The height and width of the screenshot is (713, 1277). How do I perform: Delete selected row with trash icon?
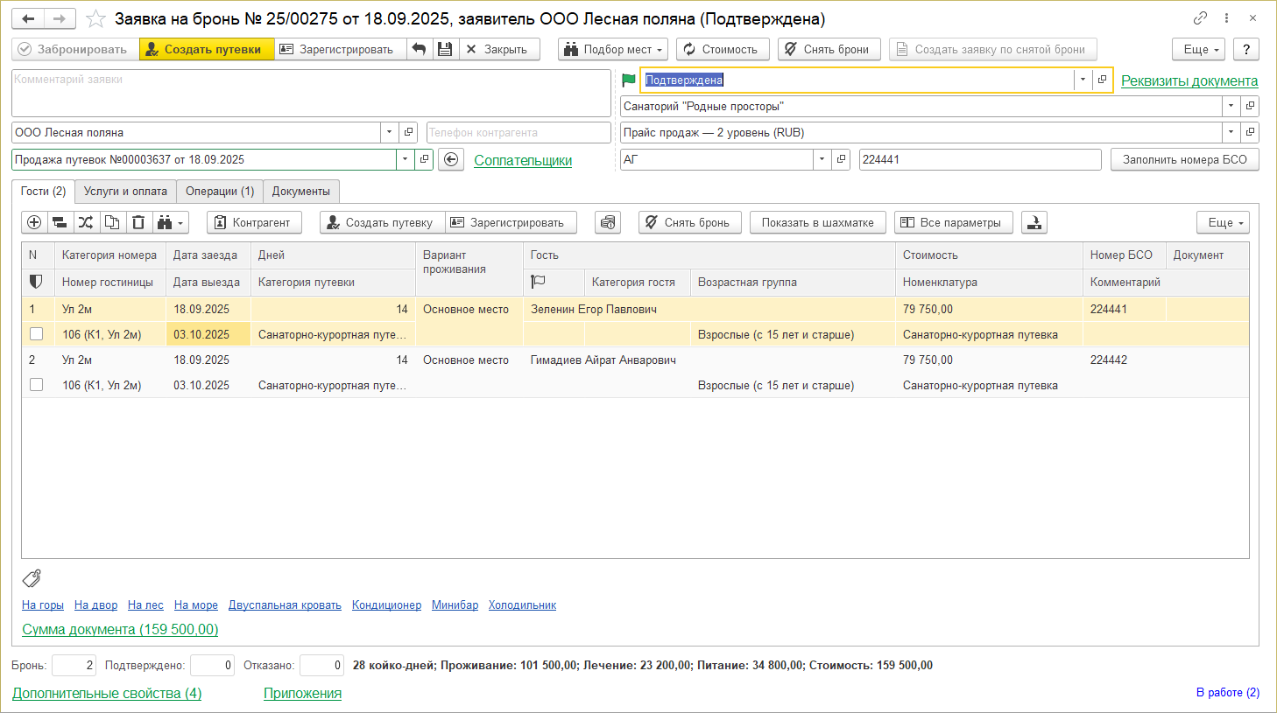point(138,223)
